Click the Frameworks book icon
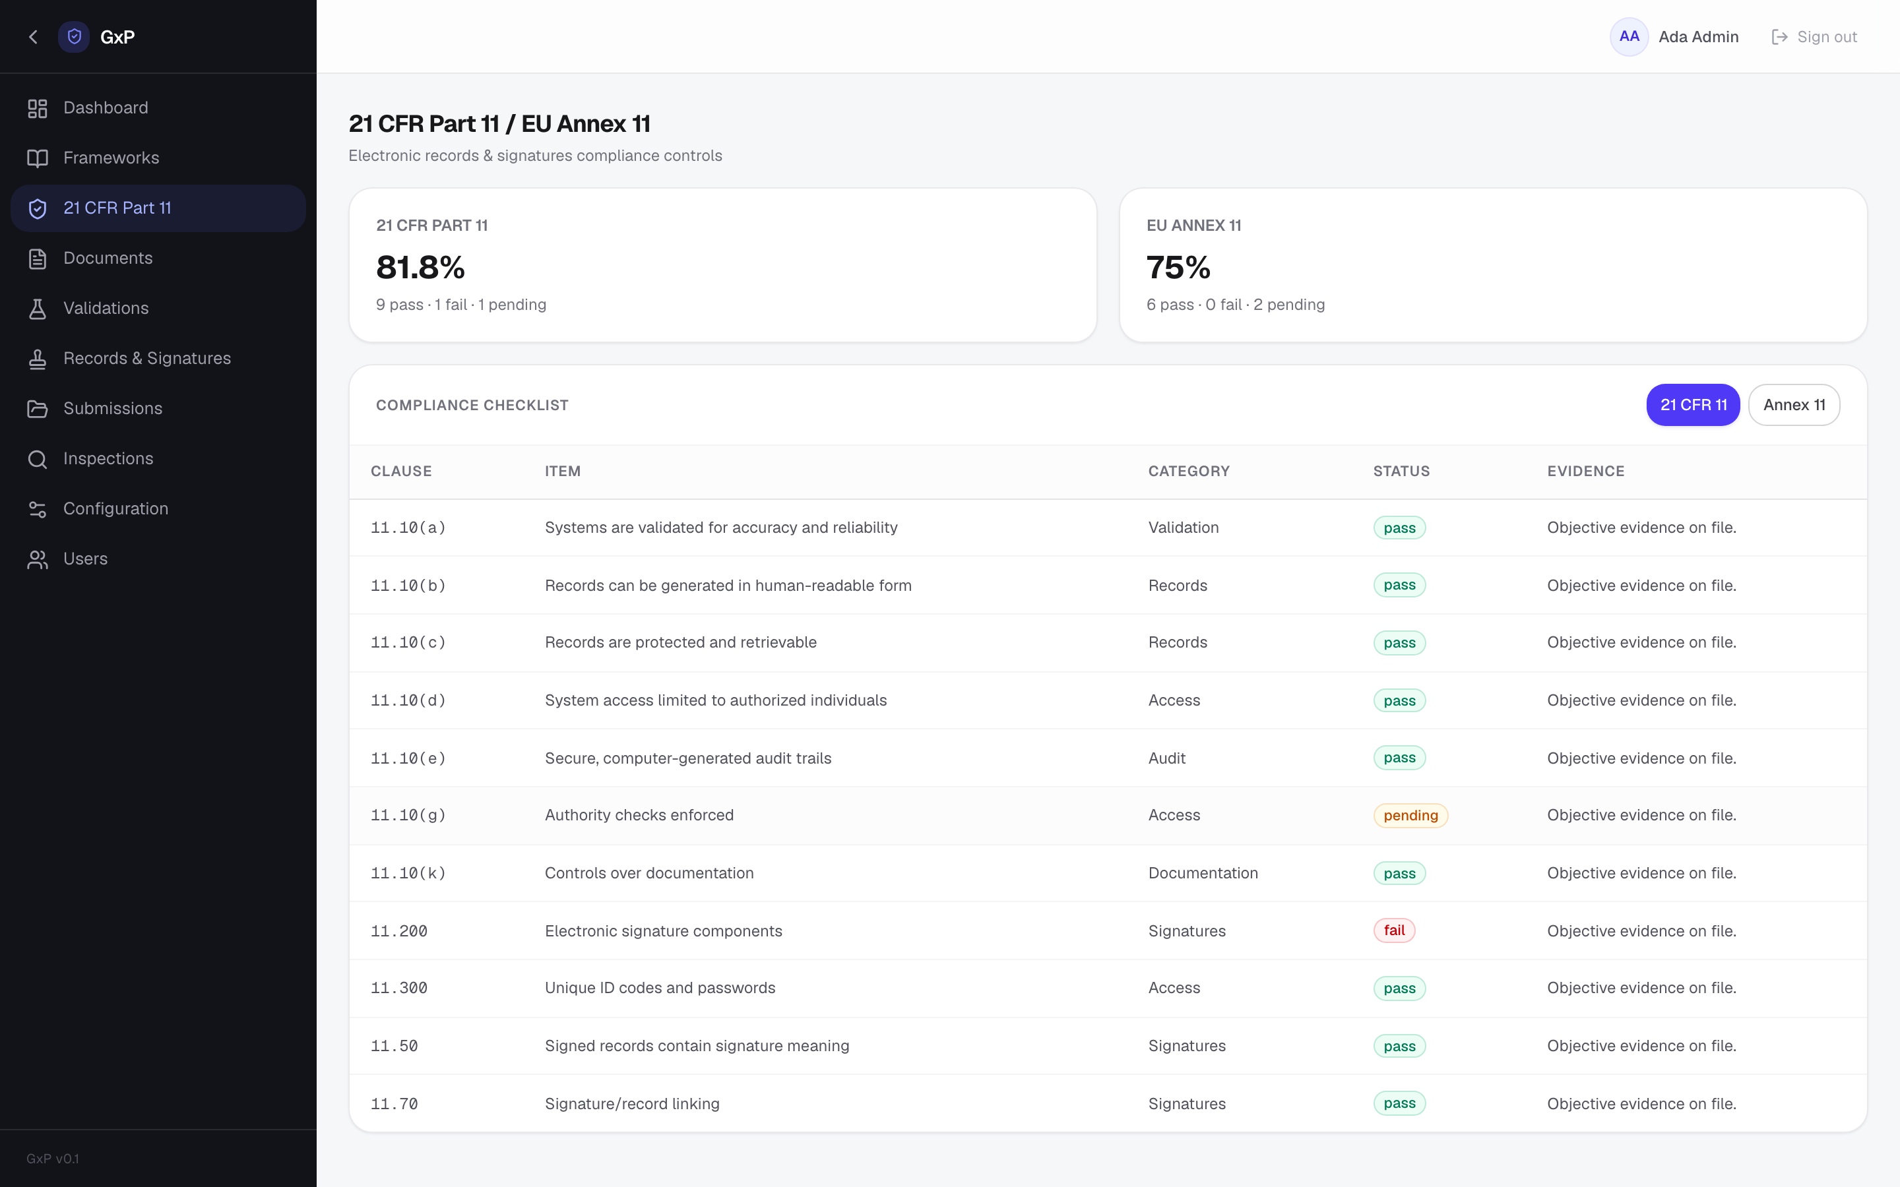 [37, 158]
